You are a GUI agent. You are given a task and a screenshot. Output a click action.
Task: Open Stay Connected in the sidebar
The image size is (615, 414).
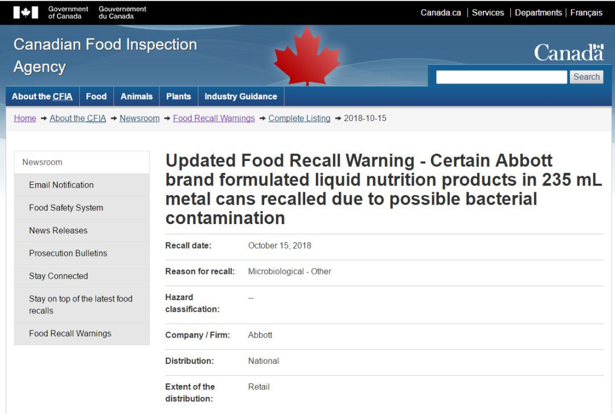coord(59,276)
